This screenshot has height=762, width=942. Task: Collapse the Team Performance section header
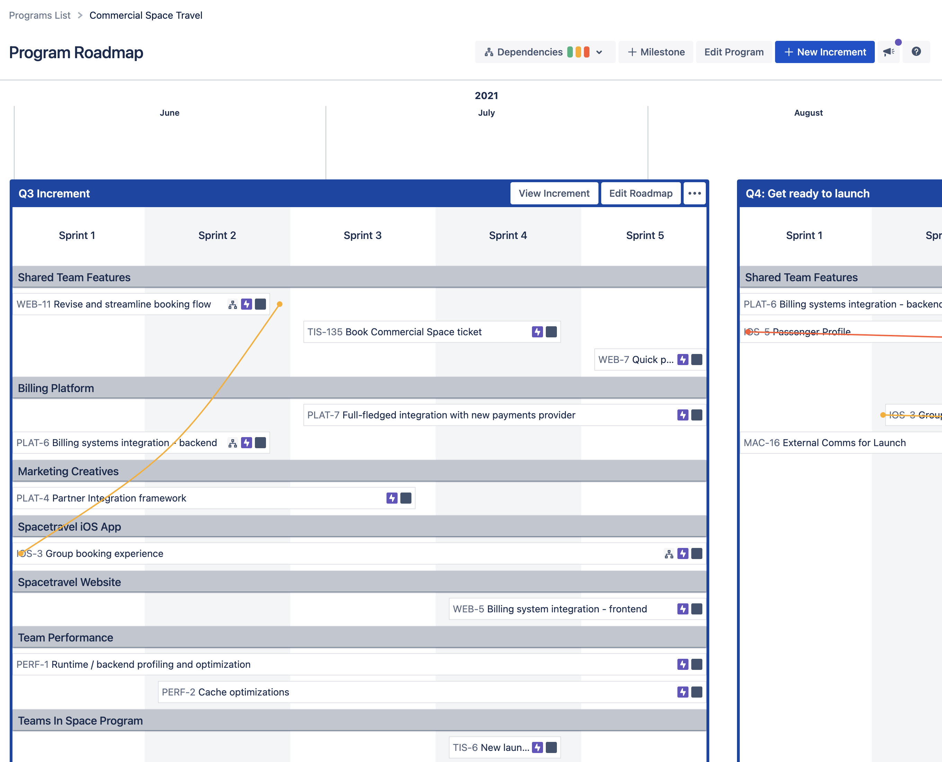point(65,637)
